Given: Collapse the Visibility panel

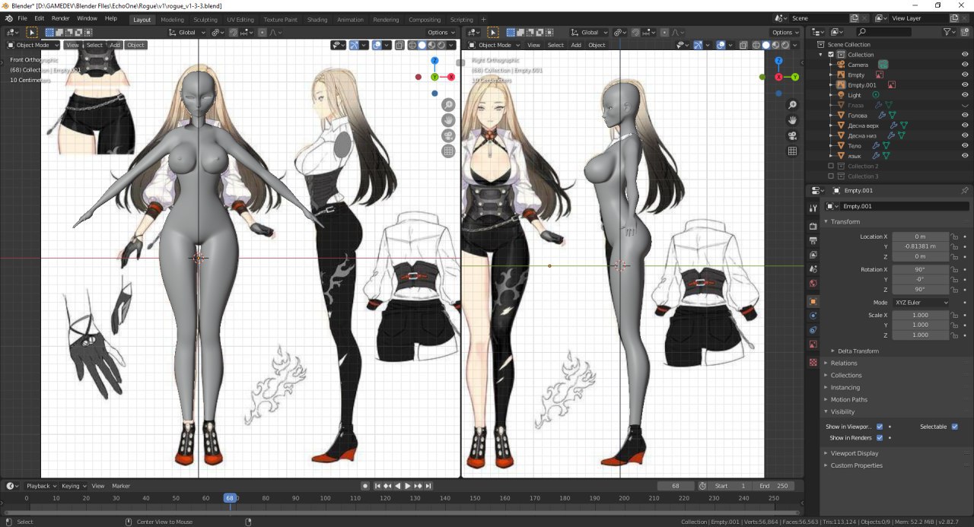Looking at the screenshot, I should click(x=842, y=412).
